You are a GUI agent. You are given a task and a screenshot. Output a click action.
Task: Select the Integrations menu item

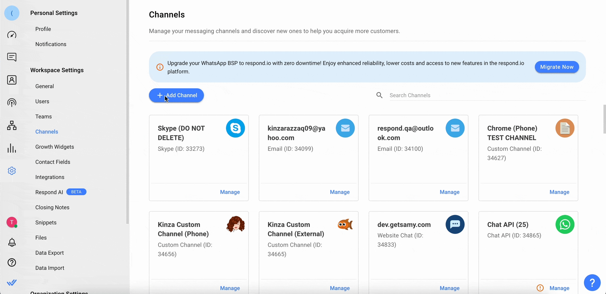50,177
